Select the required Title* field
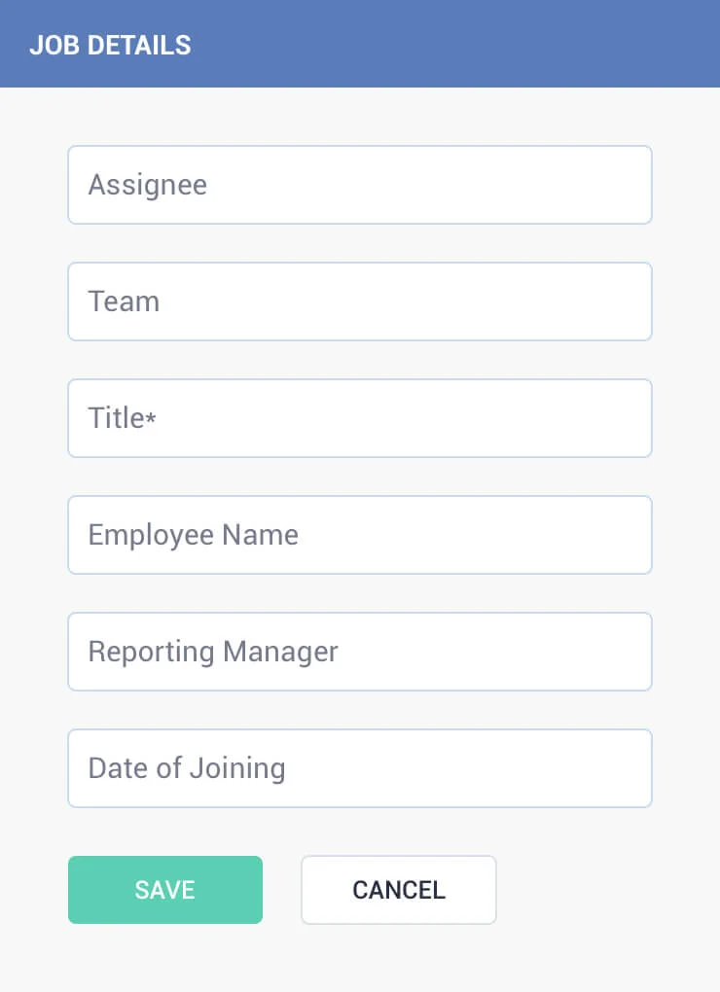Viewport: 720px width, 992px height. (359, 418)
